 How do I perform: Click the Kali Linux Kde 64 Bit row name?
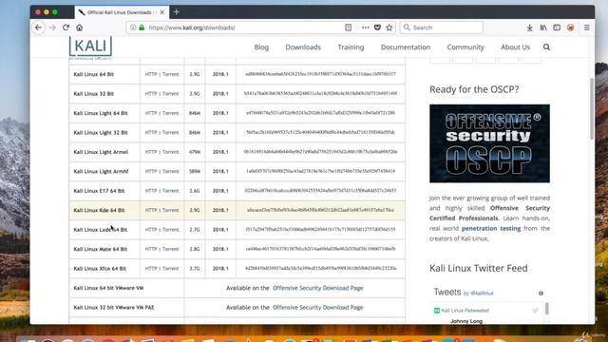pyautogui.click(x=99, y=210)
